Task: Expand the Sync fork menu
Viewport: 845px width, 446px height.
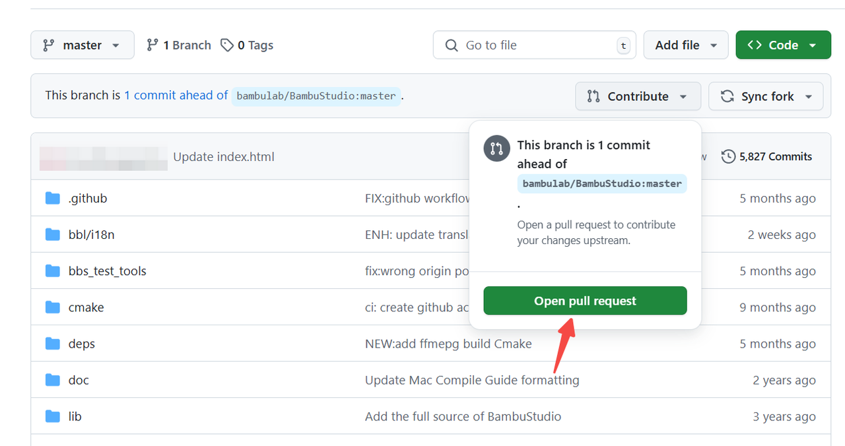Action: click(x=766, y=96)
